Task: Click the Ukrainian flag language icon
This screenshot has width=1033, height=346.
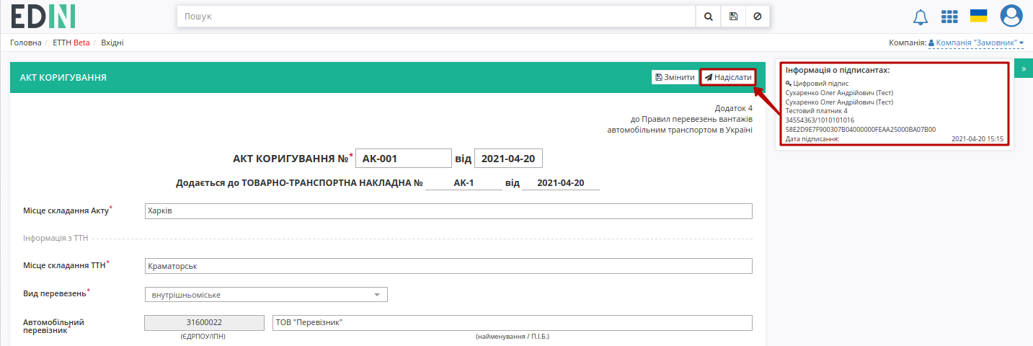Action: pyautogui.click(x=979, y=16)
